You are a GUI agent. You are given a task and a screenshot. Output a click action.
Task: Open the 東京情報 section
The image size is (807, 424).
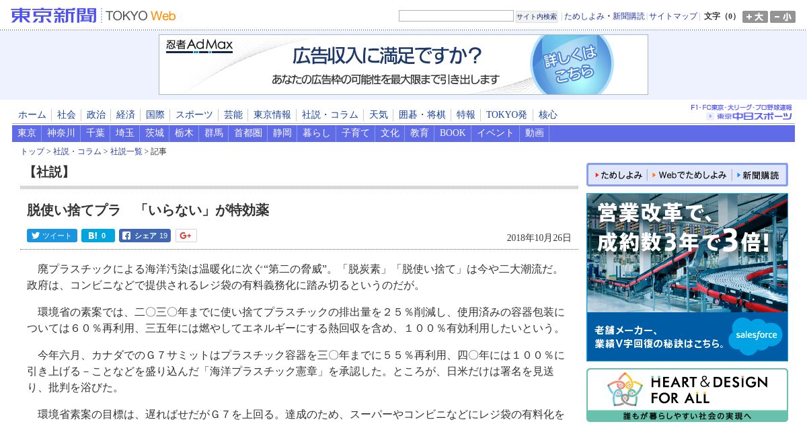tap(272, 114)
